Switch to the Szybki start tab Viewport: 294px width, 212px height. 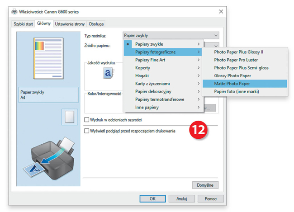coord(23,24)
